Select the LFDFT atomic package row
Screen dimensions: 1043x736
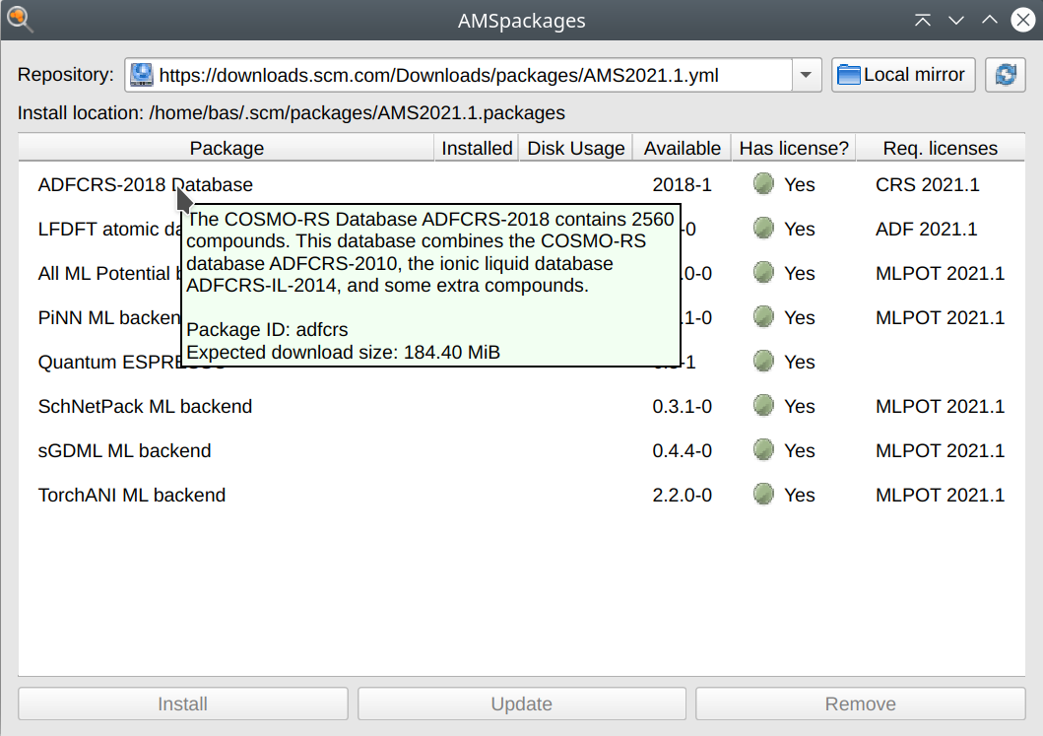tap(522, 229)
